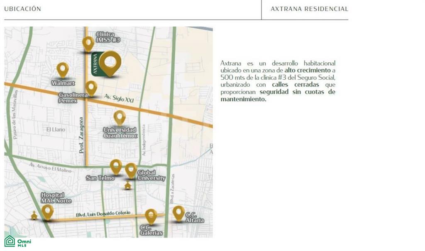
Task: Click the Blvd. Luis Donaldo Colosio label
Action: (x=103, y=214)
